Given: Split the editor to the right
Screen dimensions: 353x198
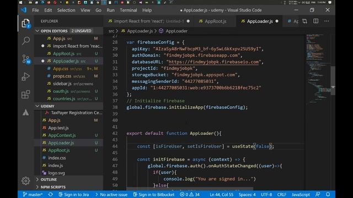Looking at the screenshot, I should (x=315, y=21).
